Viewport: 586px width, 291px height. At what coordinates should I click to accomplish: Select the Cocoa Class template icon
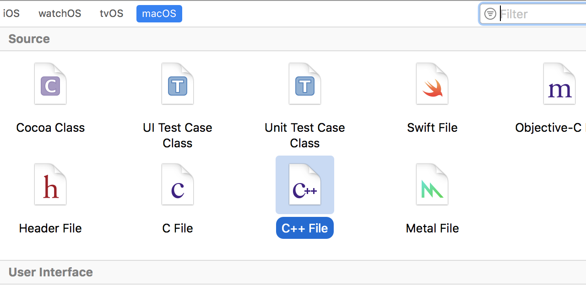pos(50,85)
